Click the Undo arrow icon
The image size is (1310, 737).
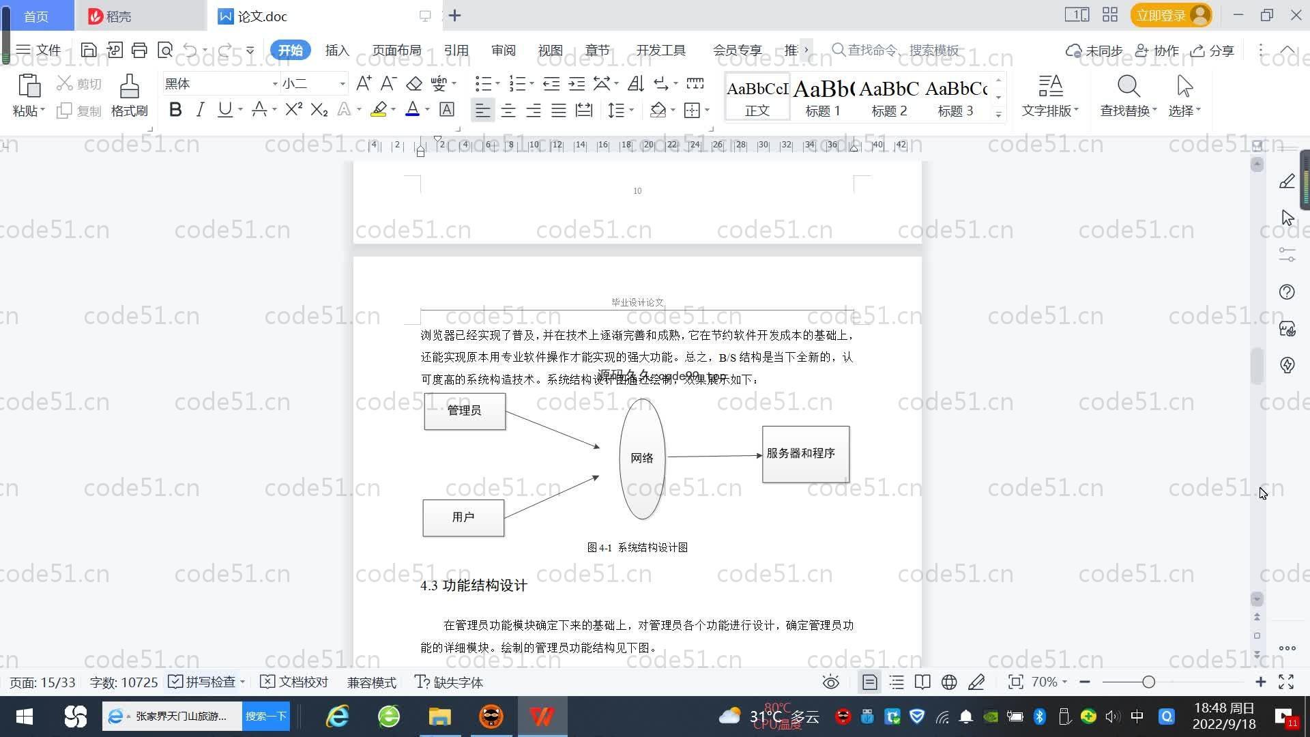coord(190,50)
